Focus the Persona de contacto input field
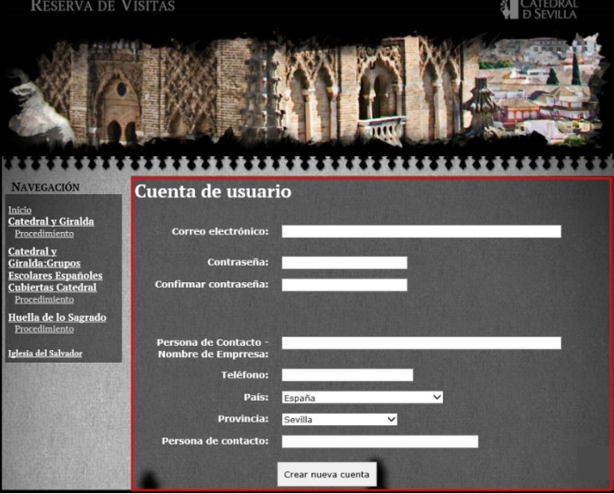The height and width of the screenshot is (494, 614). (x=380, y=442)
